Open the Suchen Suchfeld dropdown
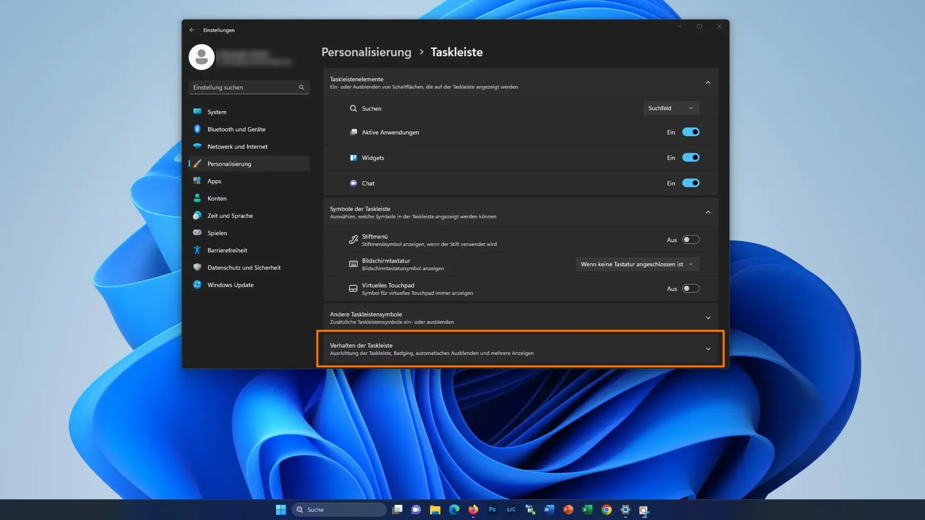 click(671, 108)
